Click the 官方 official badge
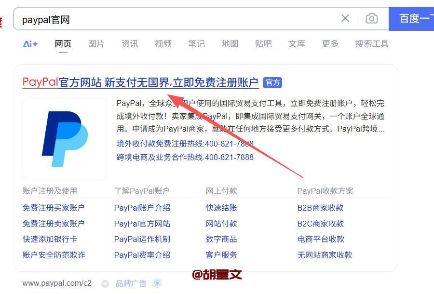 (272, 82)
